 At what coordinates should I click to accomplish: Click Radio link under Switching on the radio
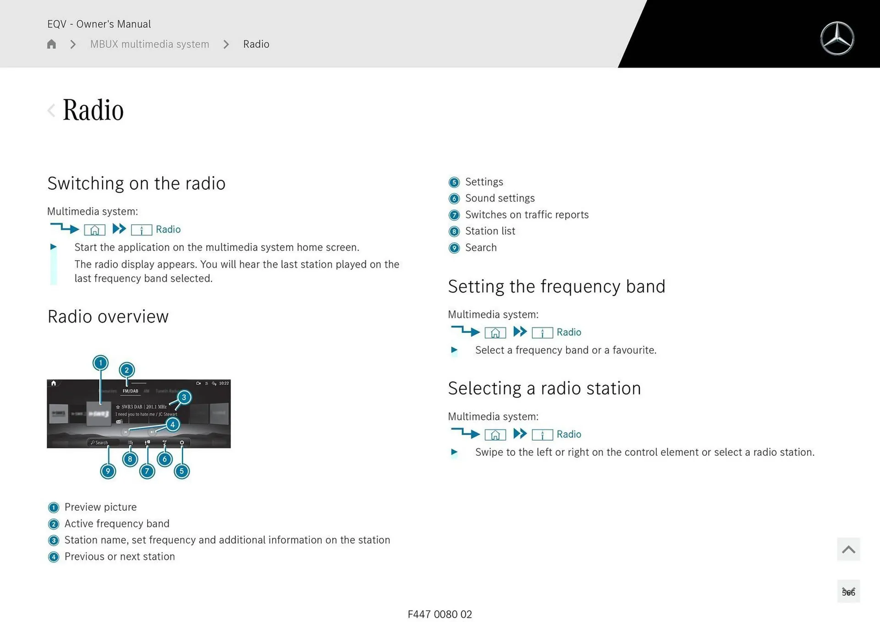pos(168,229)
